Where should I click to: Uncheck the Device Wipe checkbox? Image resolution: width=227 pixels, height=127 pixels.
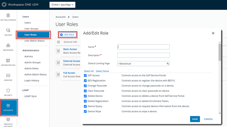85,111
